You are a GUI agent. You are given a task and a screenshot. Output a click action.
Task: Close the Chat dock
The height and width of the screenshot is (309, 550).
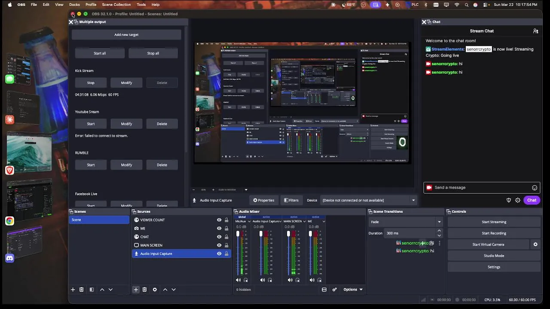[x=424, y=22]
